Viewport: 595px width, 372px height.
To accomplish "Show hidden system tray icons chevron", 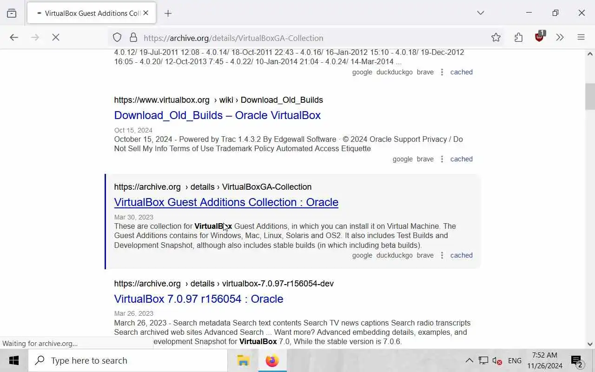I will pos(469,360).
